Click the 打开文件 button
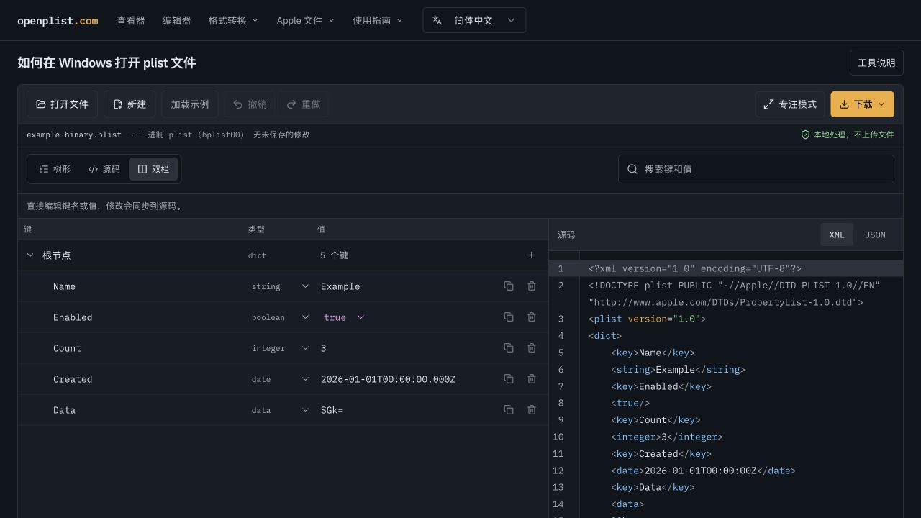The height and width of the screenshot is (518, 921). click(x=62, y=104)
